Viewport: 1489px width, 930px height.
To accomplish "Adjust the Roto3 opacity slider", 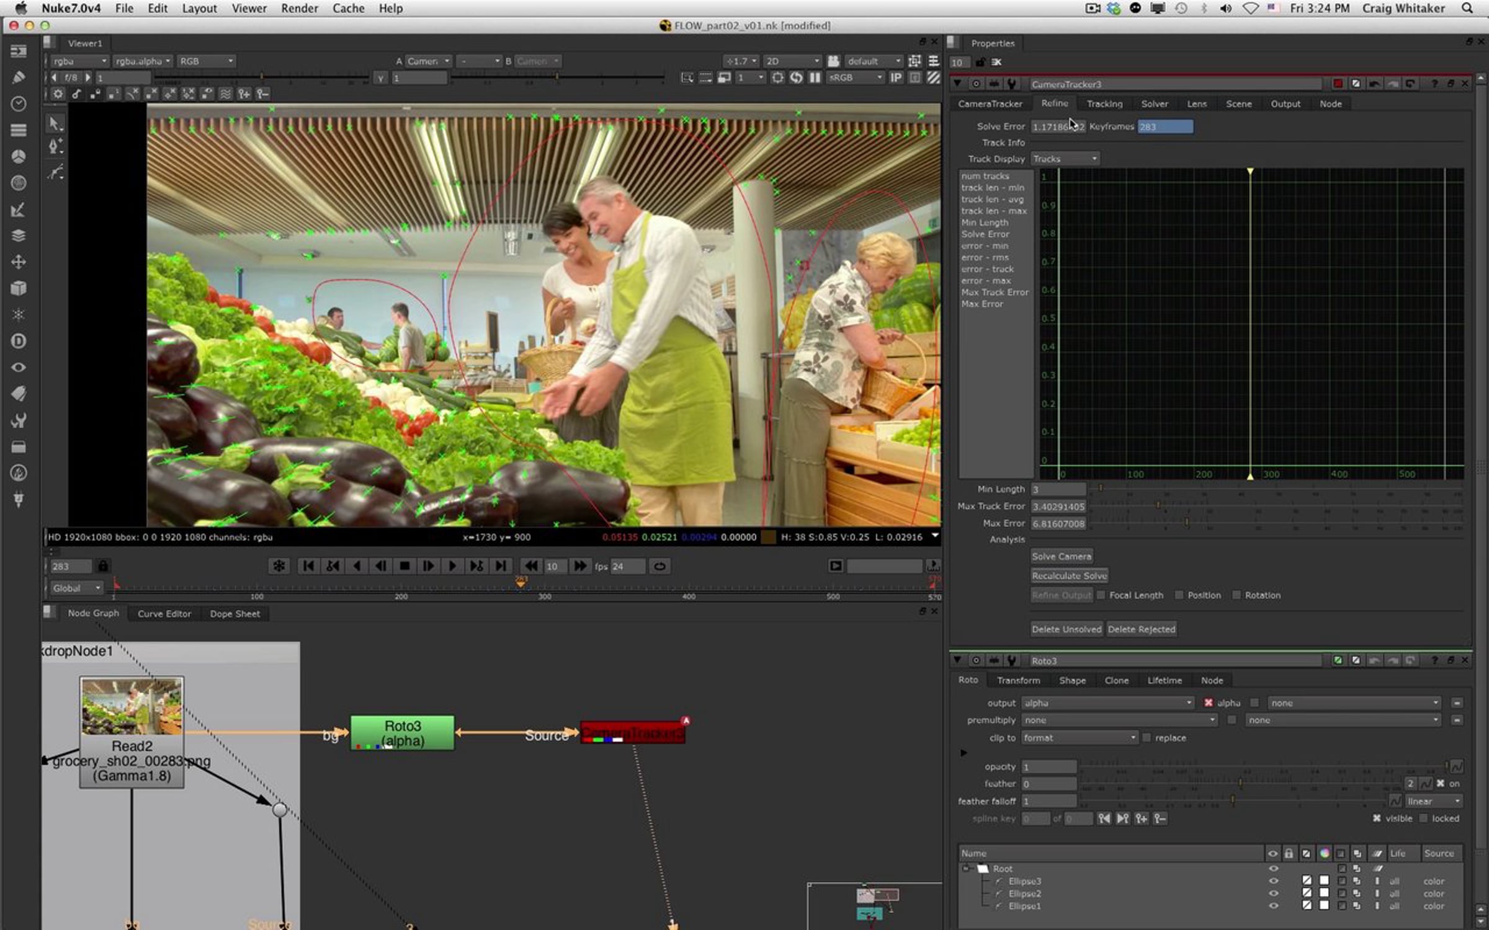I will (x=1264, y=767).
